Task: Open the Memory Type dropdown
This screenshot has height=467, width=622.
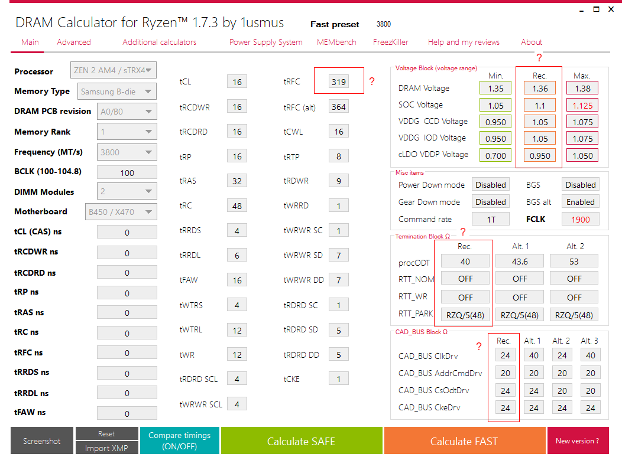Action: pyautogui.click(x=117, y=92)
